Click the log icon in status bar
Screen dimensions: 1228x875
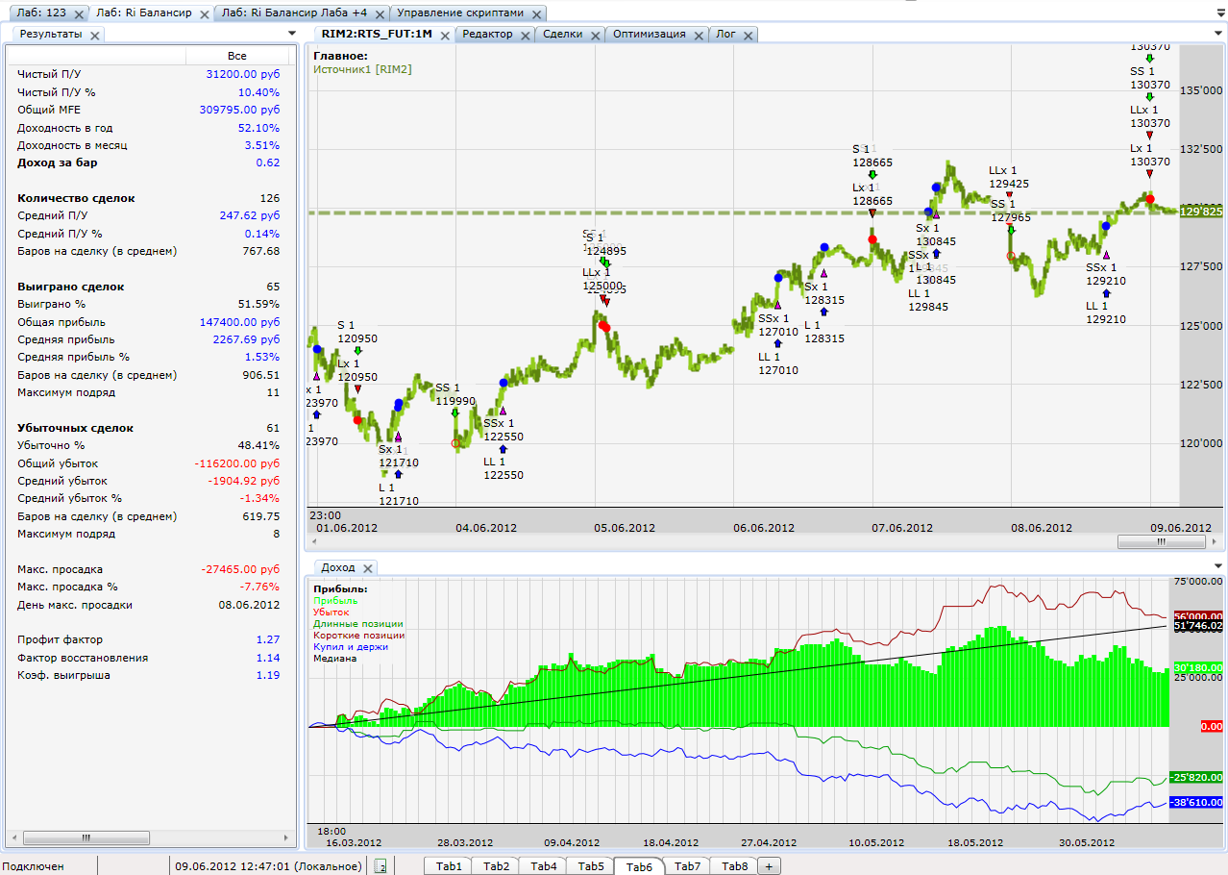click(381, 866)
